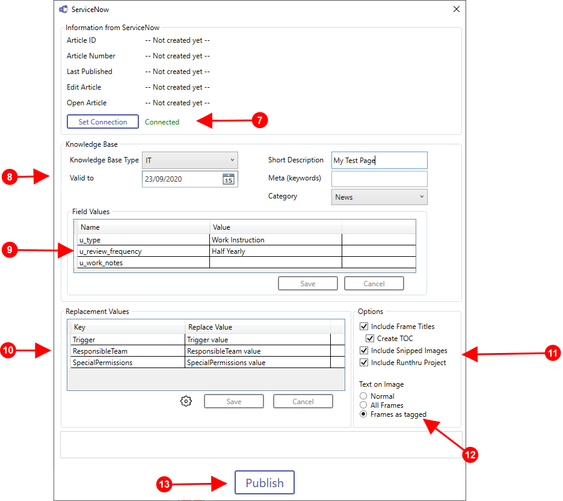The height and width of the screenshot is (501, 563).
Task: Click the Value column header in Field Values
Action: pos(275,227)
